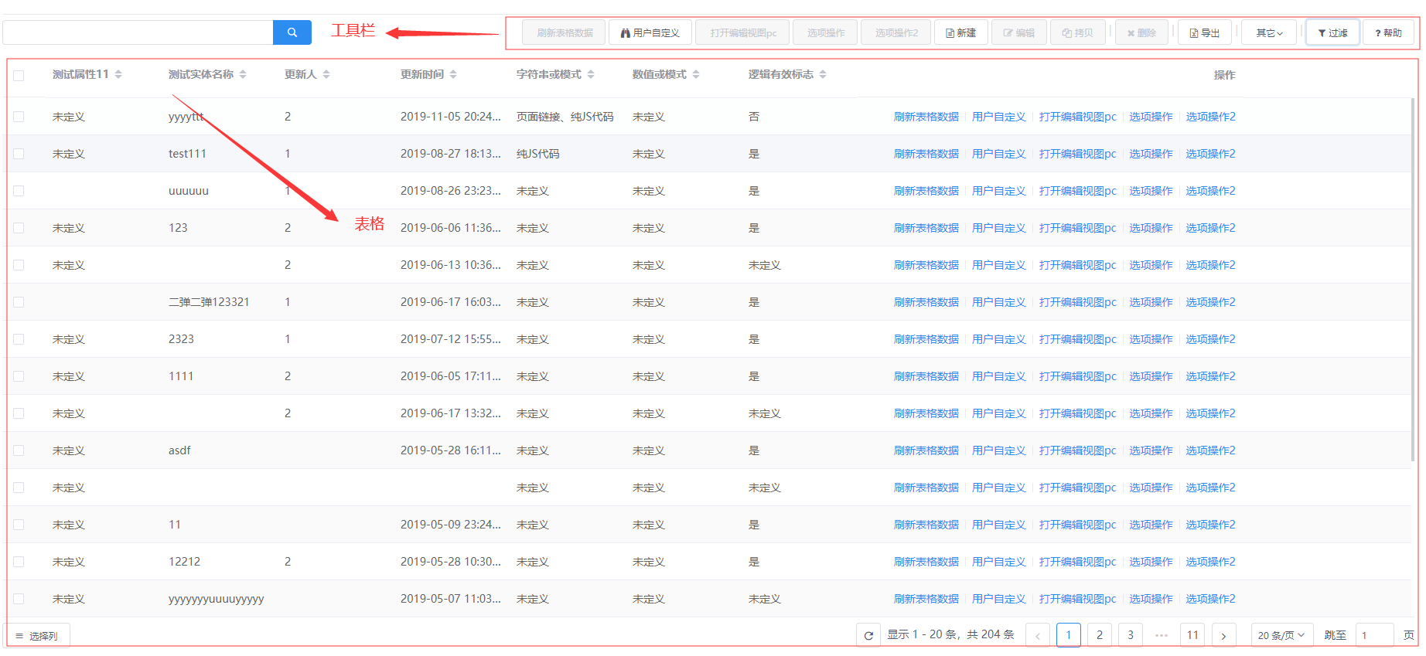Go to previous page with left chevron
1426x656 pixels.
(1038, 635)
